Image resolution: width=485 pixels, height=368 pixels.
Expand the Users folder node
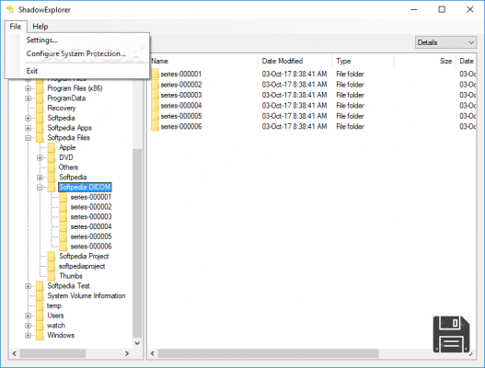(x=29, y=316)
